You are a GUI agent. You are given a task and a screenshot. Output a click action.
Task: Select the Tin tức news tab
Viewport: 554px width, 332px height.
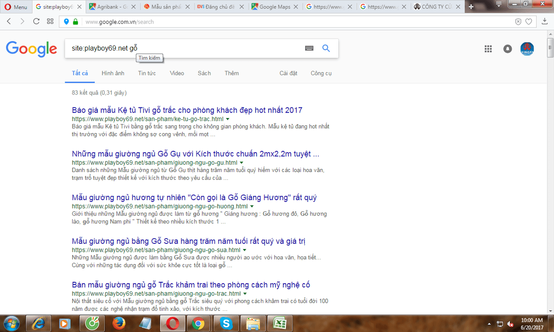tap(147, 73)
